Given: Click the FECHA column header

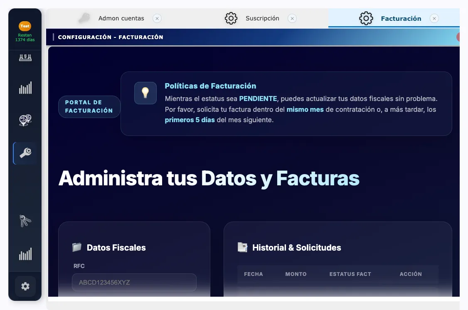Looking at the screenshot, I should tap(254, 274).
